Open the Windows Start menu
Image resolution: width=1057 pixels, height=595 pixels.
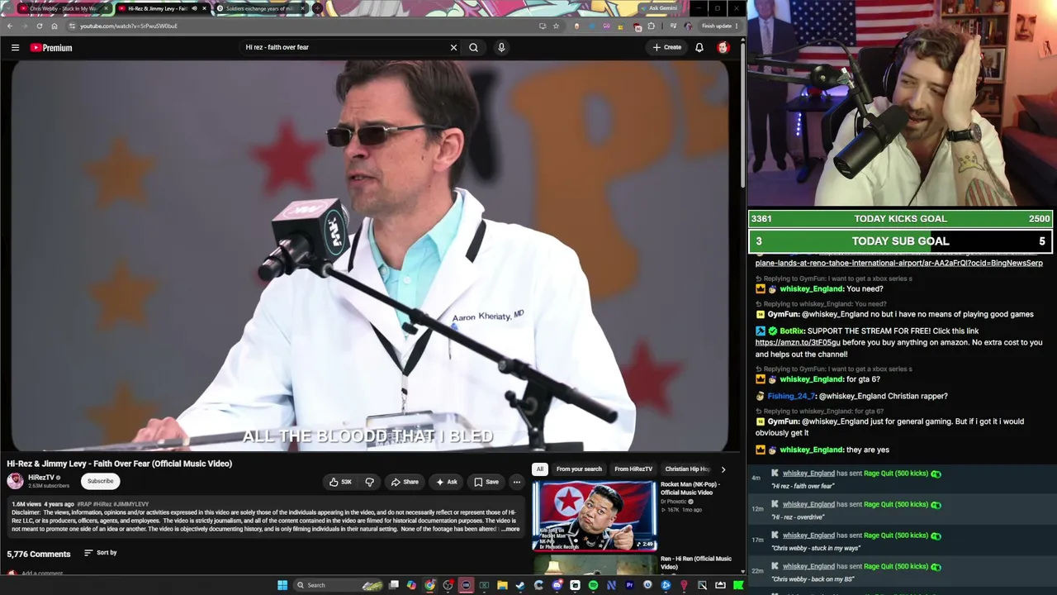282,585
